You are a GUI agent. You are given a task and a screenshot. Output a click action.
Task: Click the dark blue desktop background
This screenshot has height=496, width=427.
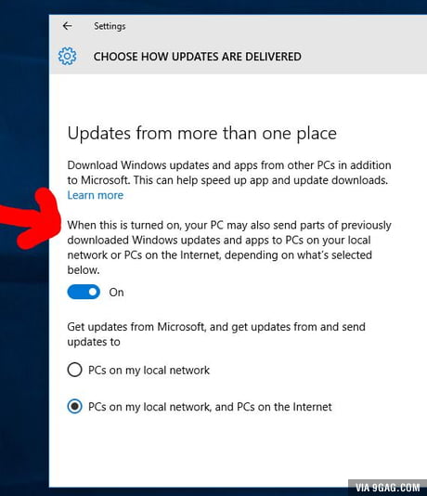pos(24,364)
